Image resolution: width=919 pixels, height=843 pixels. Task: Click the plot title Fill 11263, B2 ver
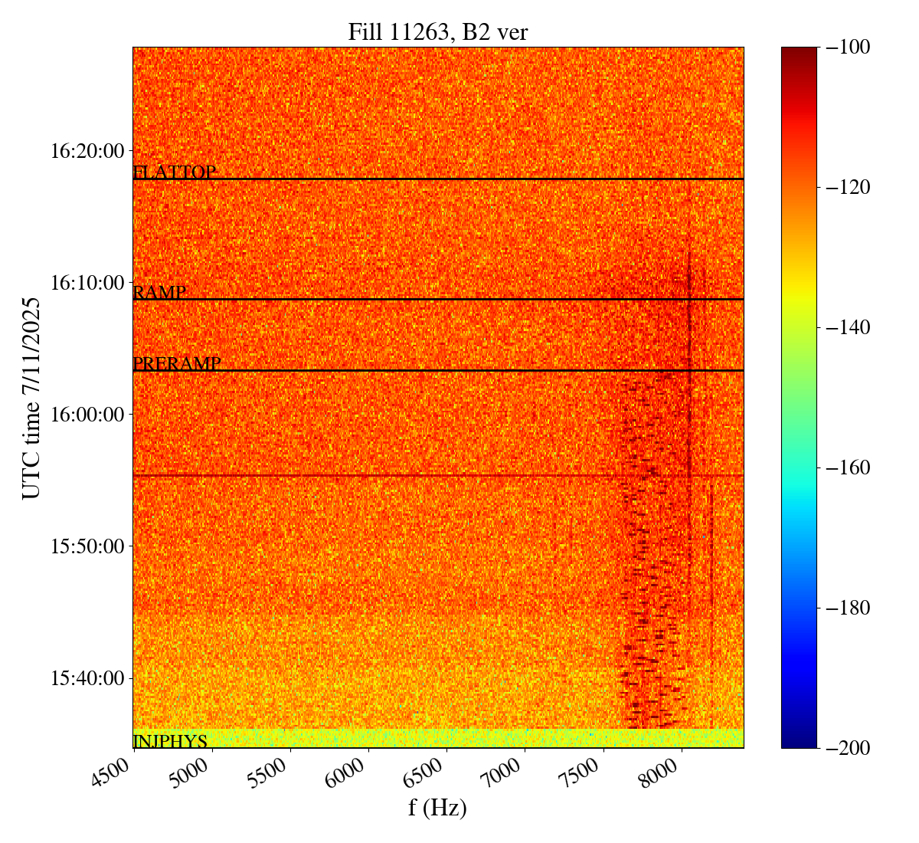point(437,31)
